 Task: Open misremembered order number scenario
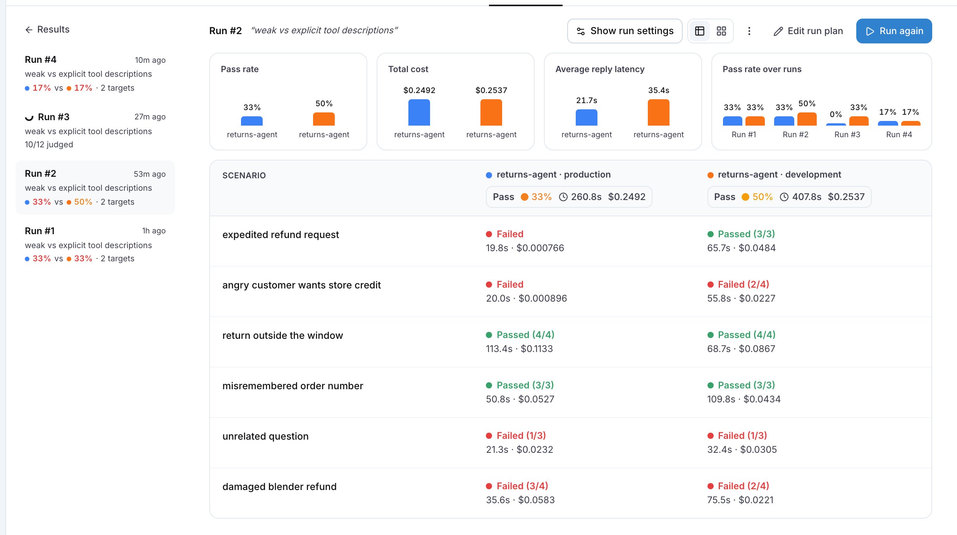570,392
